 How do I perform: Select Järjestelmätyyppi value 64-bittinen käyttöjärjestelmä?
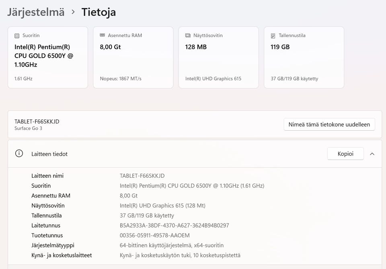(172, 245)
